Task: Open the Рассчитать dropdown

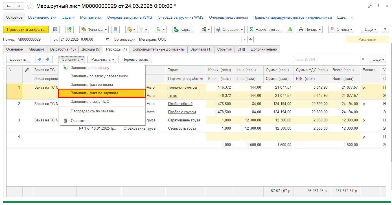Action: coord(102,59)
